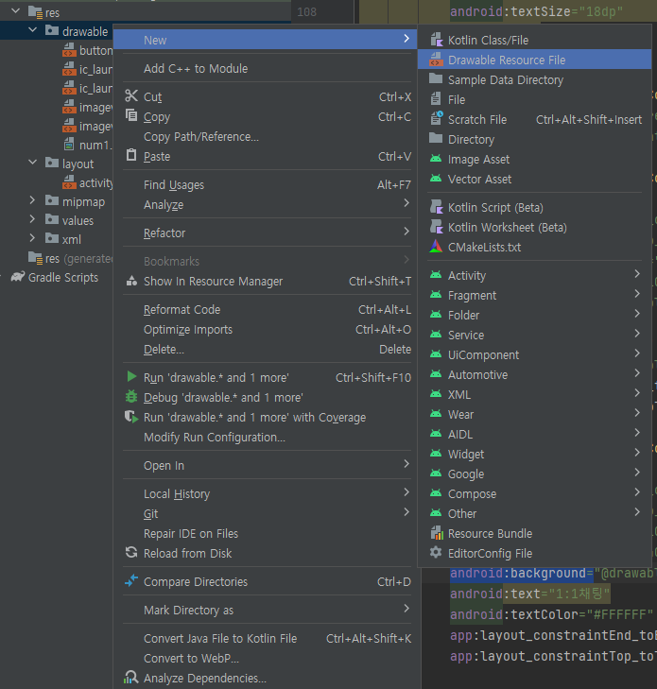Click the Cut scissors icon

(131, 95)
